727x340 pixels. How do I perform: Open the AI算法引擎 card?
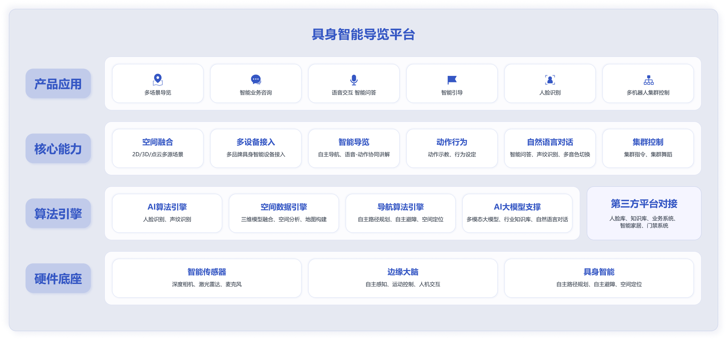(167, 213)
